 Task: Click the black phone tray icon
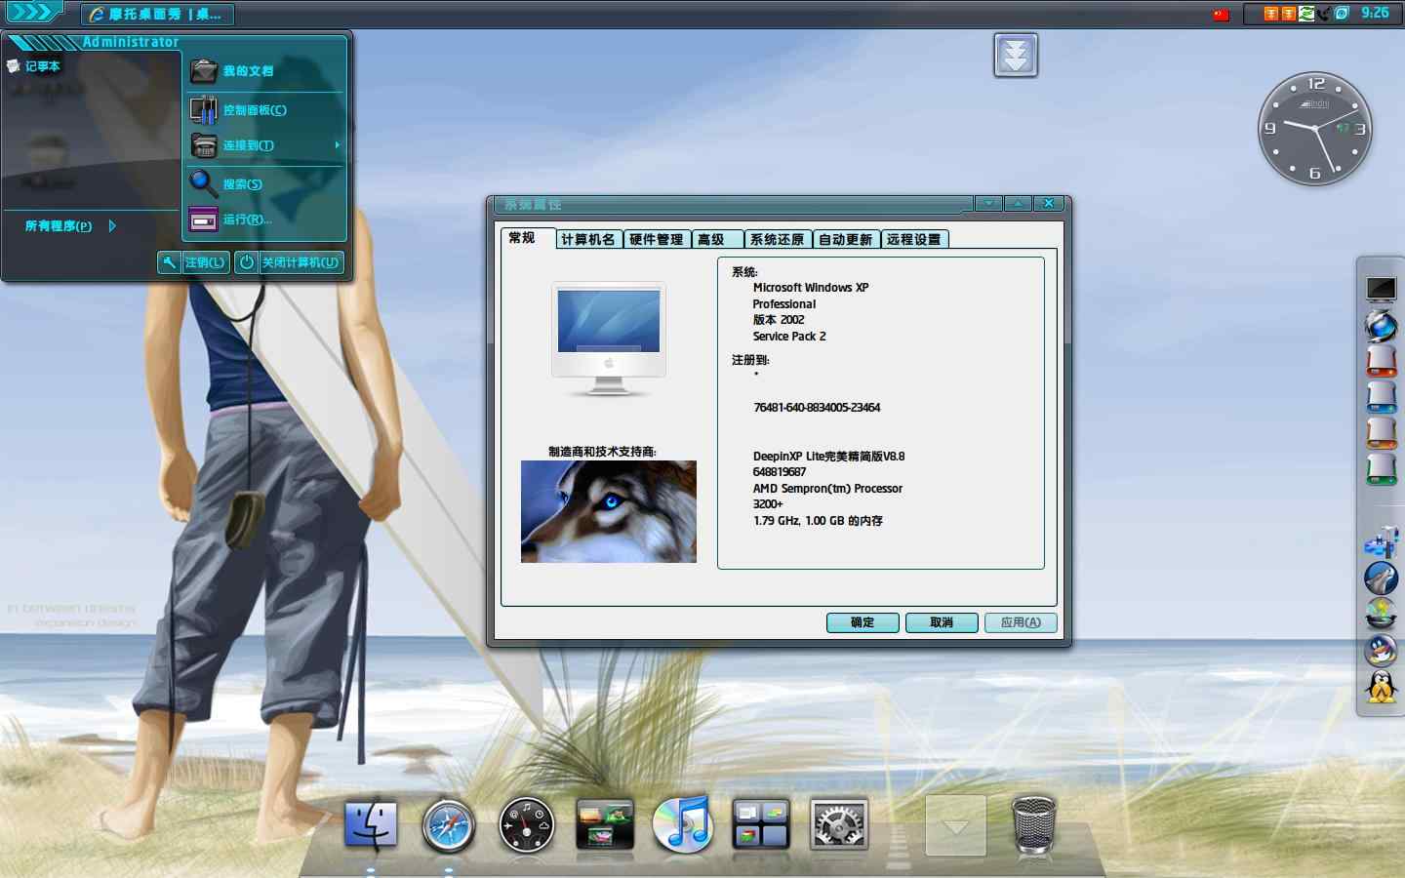pos(1322,13)
